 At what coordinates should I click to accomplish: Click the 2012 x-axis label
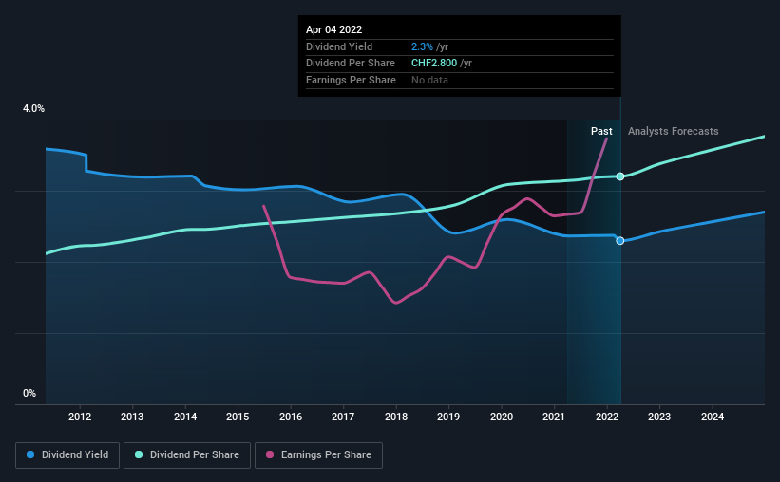coord(80,417)
